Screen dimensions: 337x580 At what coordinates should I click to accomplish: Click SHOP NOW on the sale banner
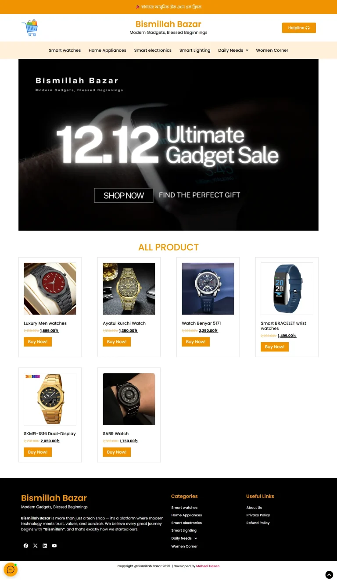(x=124, y=196)
